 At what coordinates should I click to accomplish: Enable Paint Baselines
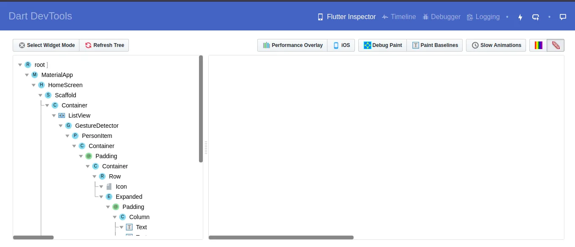pos(435,45)
